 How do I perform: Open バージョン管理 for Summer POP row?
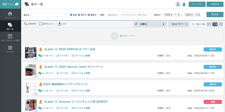point(81,108)
